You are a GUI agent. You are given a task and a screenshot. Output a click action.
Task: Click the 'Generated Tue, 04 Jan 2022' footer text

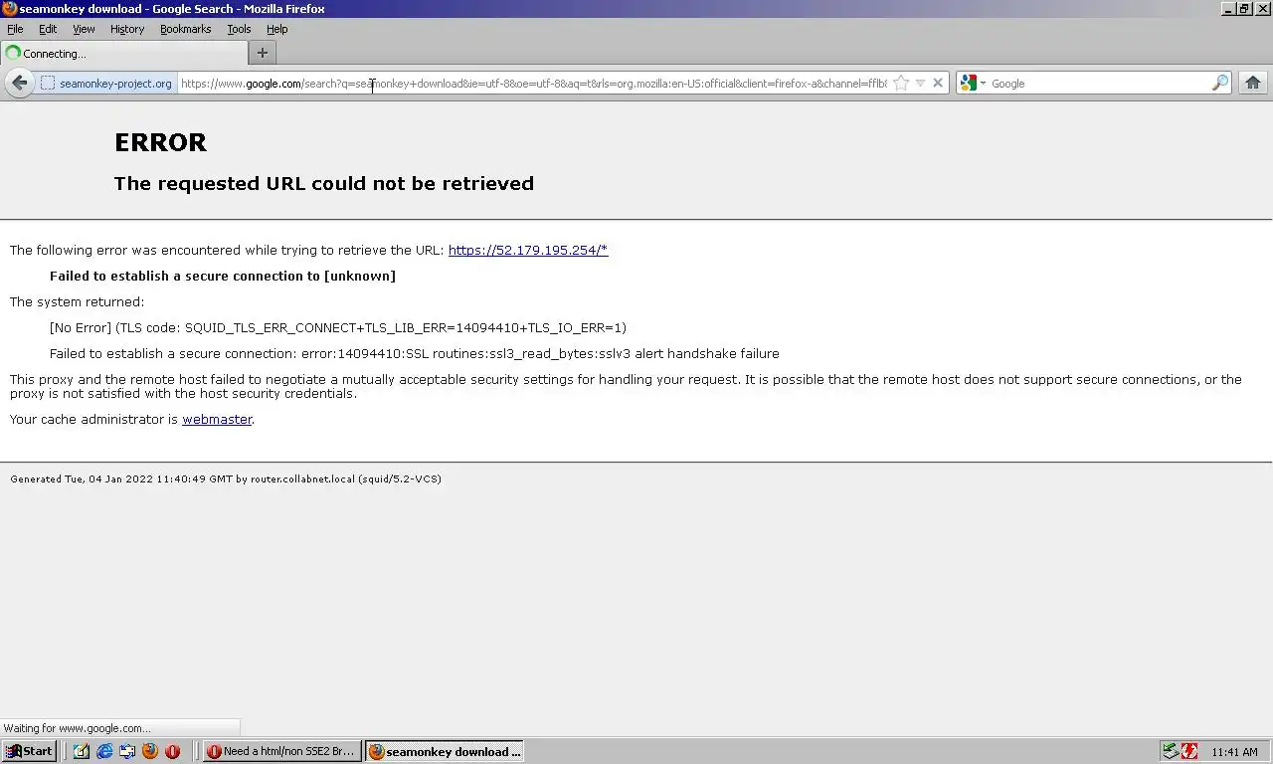(x=226, y=478)
